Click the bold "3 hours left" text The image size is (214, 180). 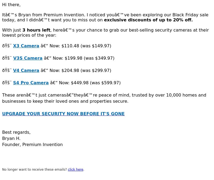tap(36, 30)
